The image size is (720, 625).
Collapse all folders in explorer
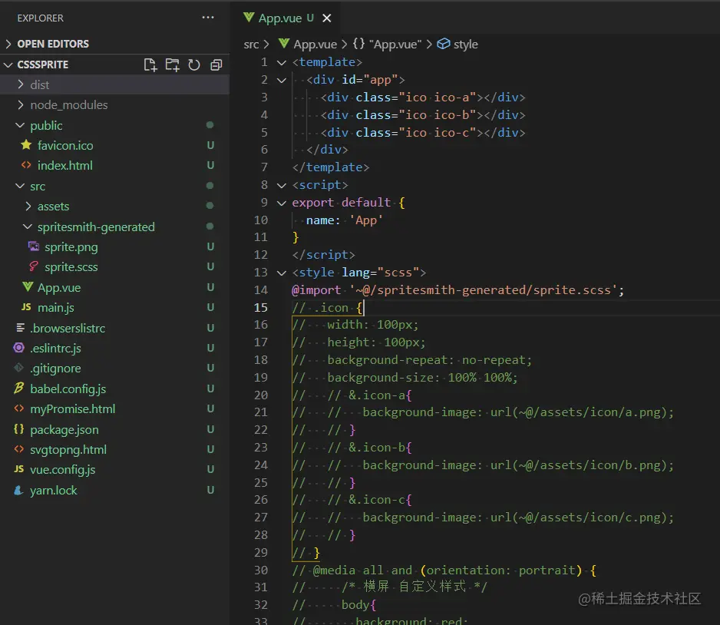point(216,64)
